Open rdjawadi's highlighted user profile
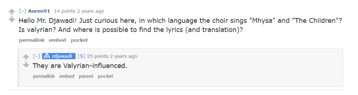This screenshot has height=95, width=358. [x=59, y=56]
